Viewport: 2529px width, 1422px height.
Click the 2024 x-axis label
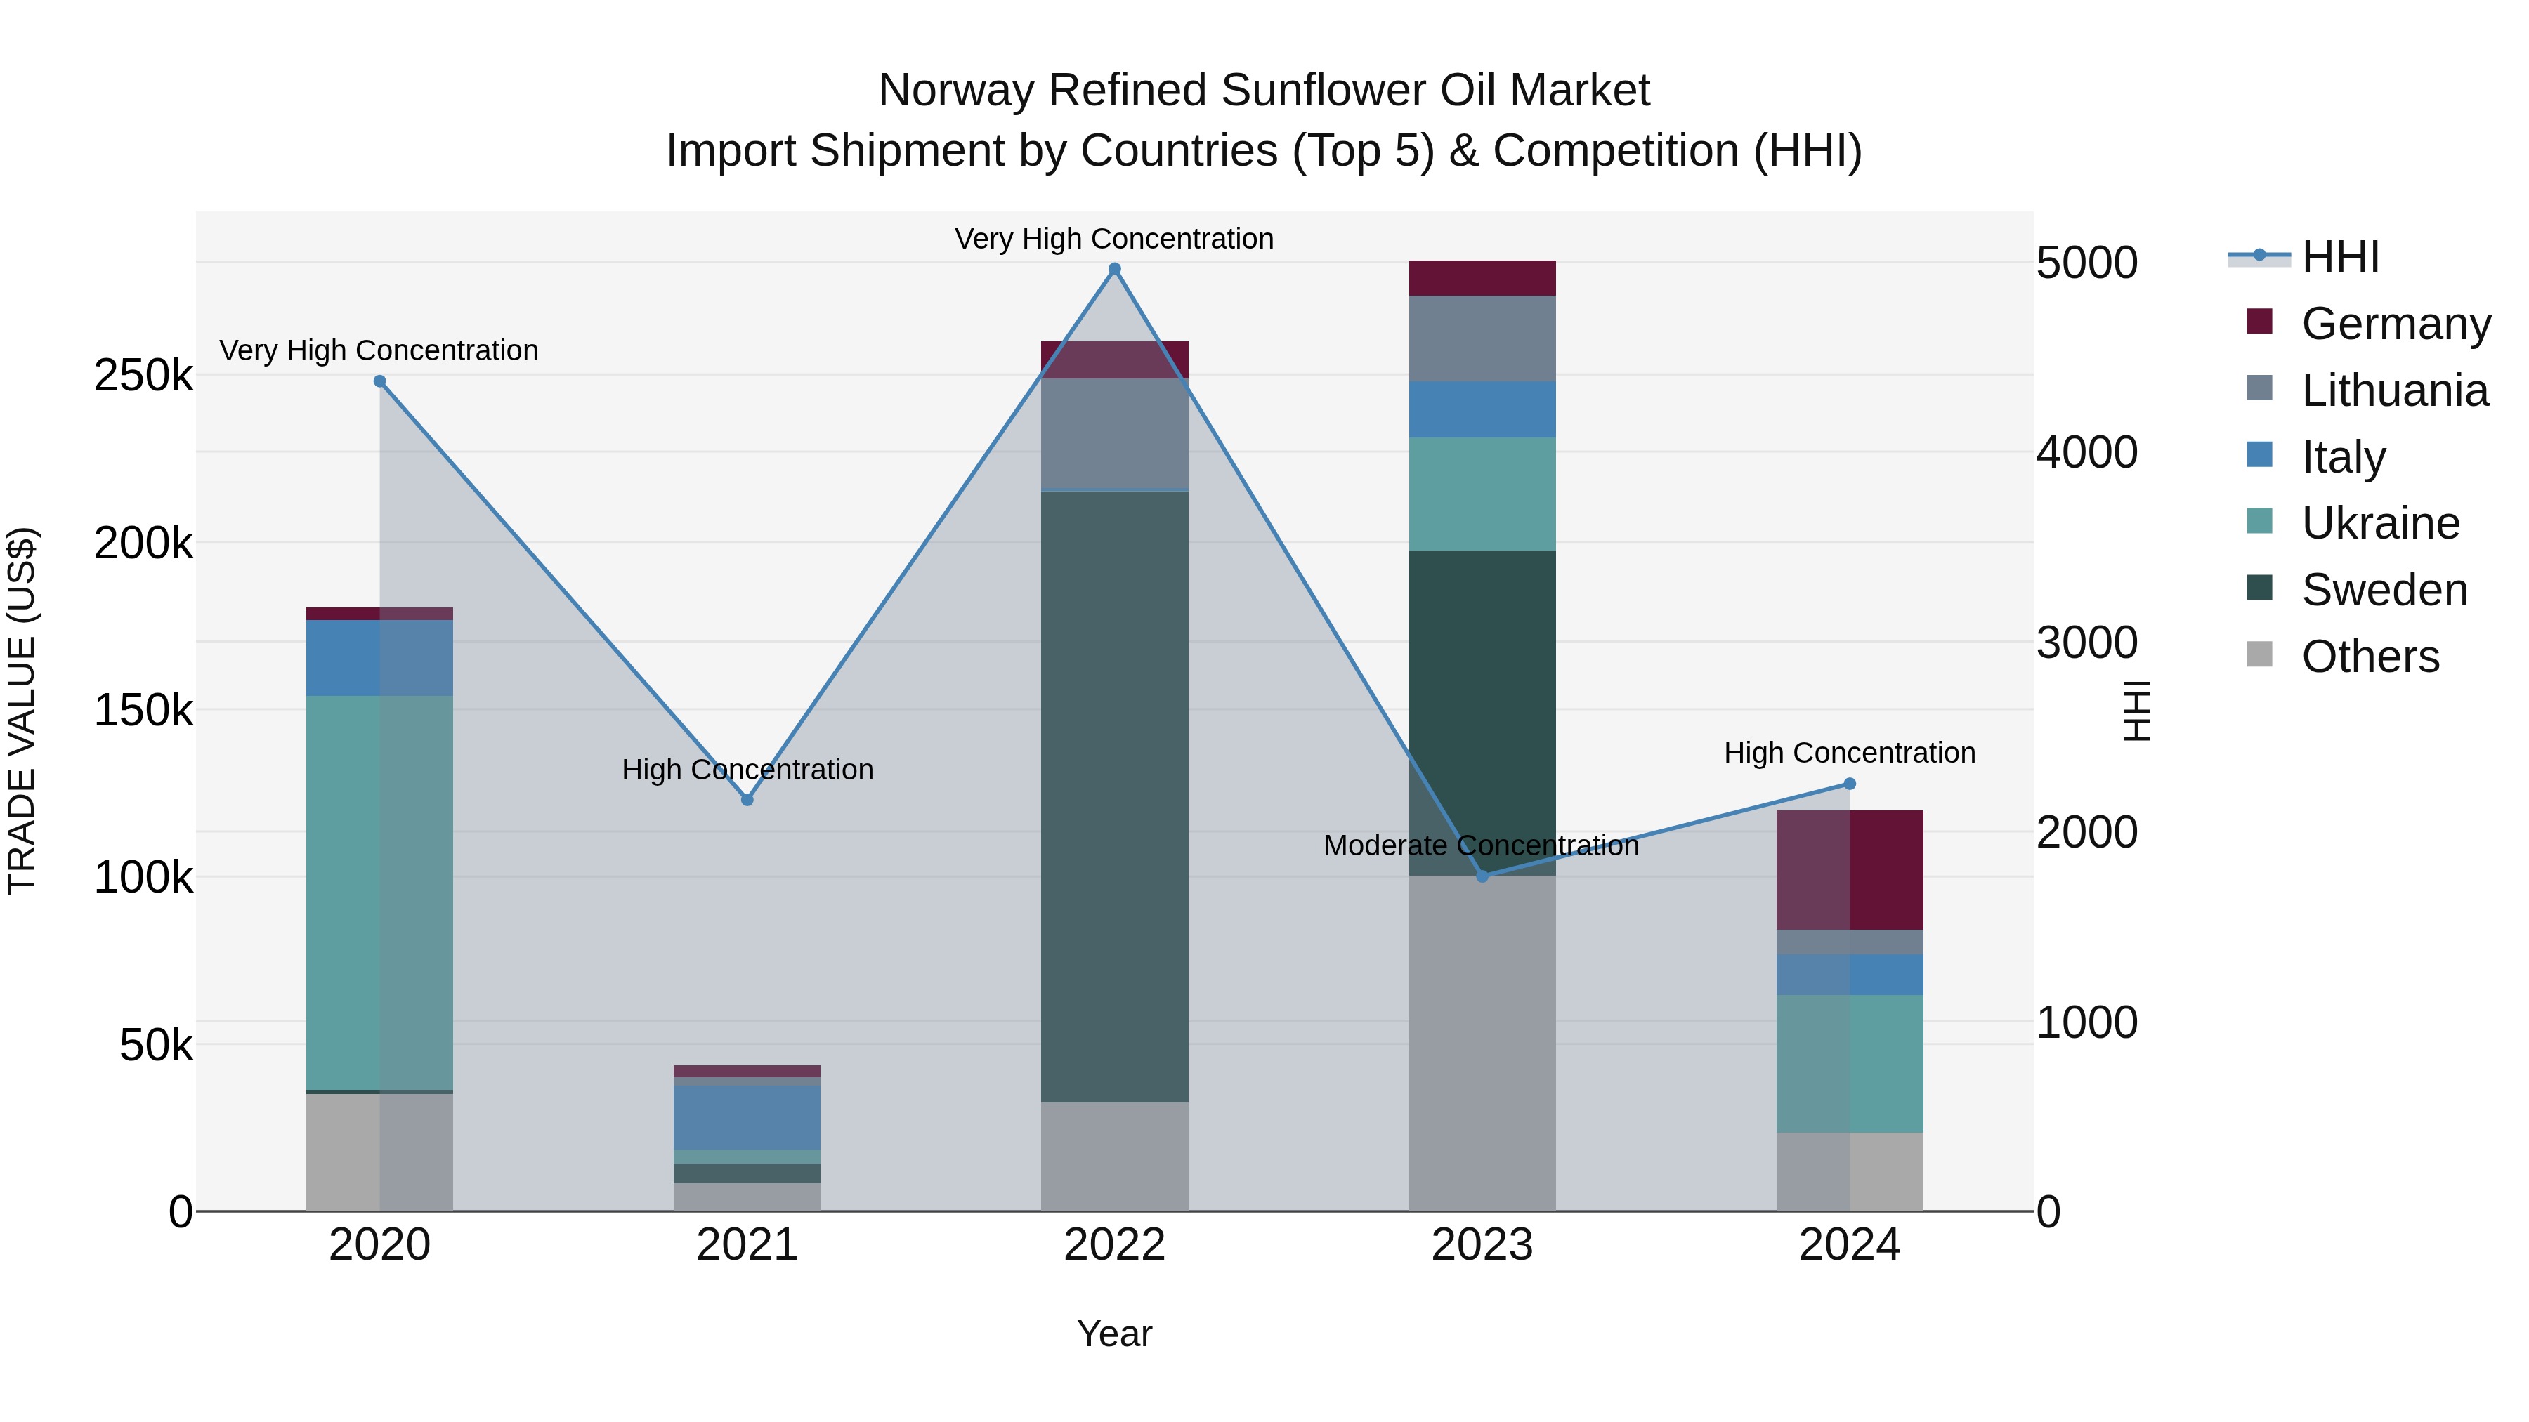pyautogui.click(x=1850, y=1245)
